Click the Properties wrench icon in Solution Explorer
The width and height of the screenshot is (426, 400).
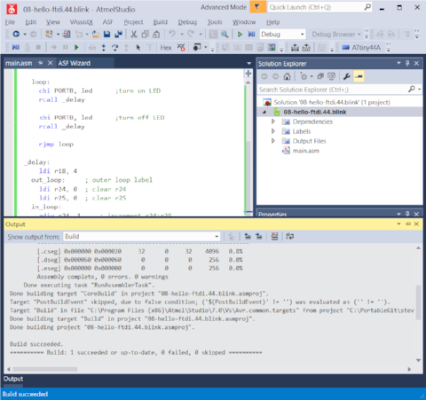[346, 76]
